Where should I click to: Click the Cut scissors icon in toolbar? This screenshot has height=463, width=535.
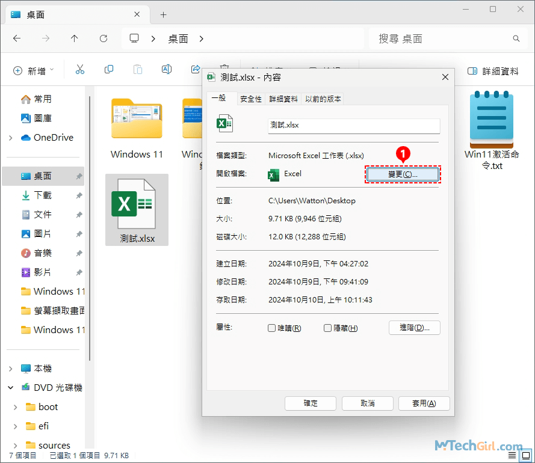[80, 70]
